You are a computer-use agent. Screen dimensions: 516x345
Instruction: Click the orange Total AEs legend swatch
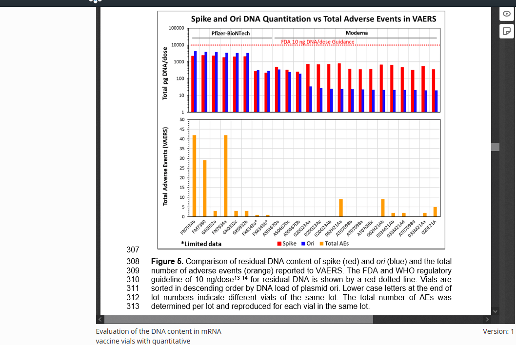coord(321,244)
